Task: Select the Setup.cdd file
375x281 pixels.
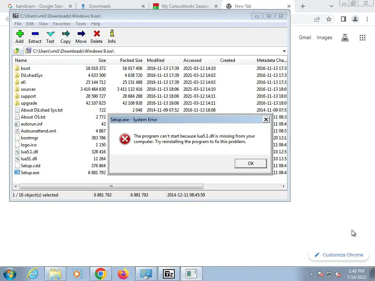Action: tap(27, 165)
